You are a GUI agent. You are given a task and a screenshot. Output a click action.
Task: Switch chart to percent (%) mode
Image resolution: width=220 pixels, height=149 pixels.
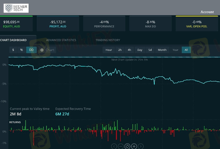coord(22,50)
